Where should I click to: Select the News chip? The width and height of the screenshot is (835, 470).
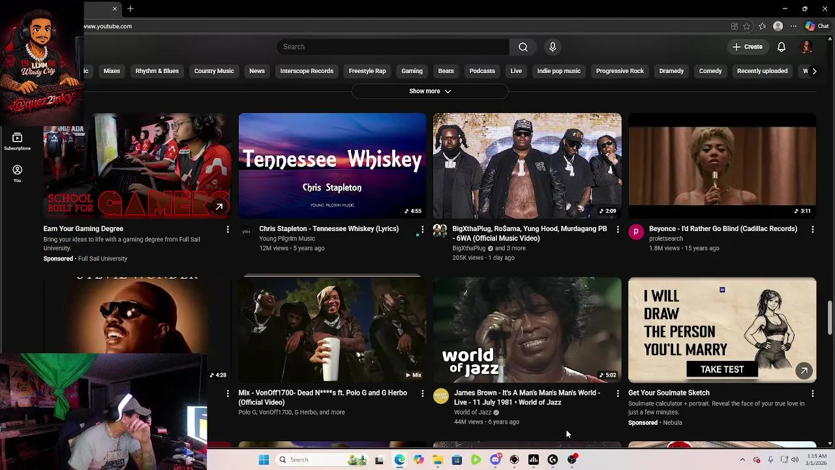(x=257, y=71)
